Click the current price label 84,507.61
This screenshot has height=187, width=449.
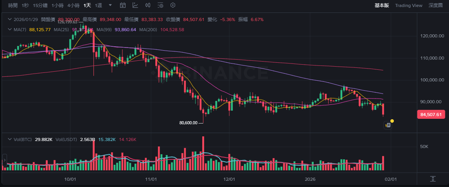tap(432, 115)
